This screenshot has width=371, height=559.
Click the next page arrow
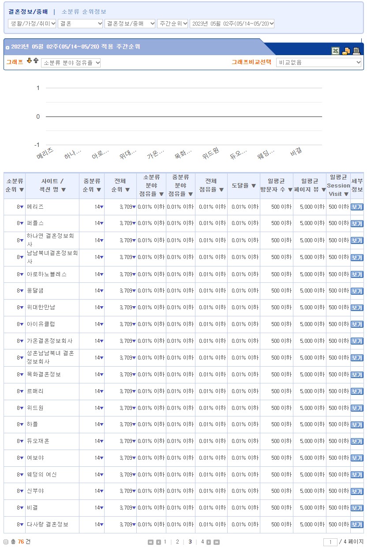[209, 542]
